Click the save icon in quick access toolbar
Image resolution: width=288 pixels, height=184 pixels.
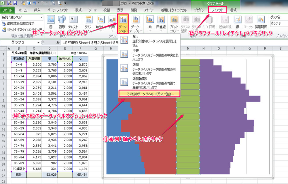[x=15, y=3]
